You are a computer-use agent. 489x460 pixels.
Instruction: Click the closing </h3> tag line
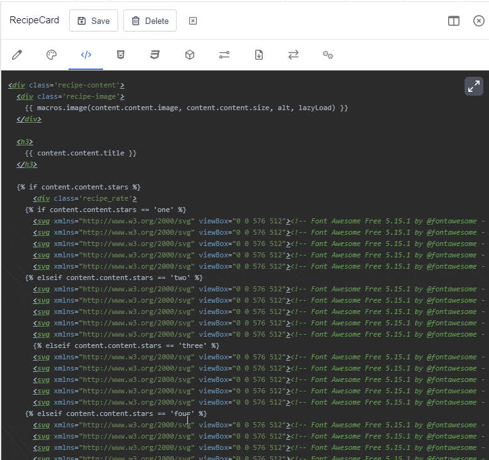click(x=27, y=165)
